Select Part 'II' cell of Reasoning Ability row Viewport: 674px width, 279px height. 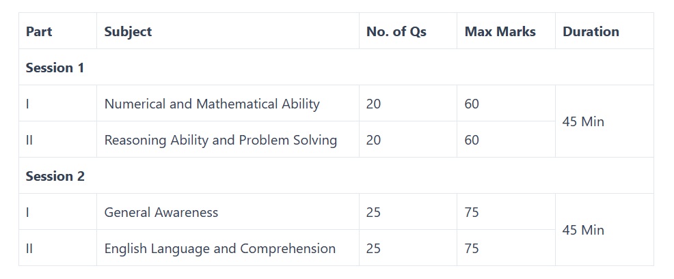[29, 140]
